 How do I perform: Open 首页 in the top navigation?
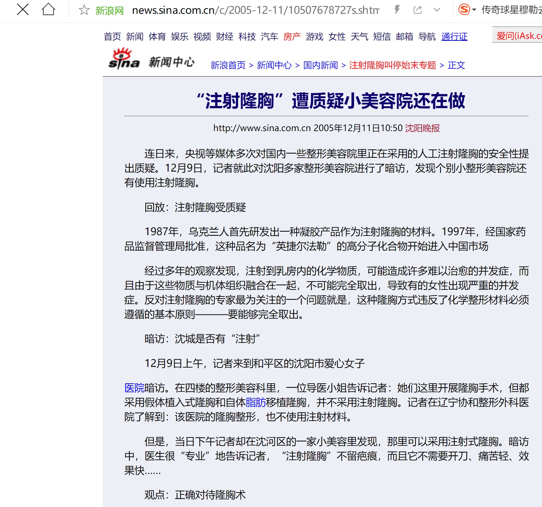[x=112, y=37]
